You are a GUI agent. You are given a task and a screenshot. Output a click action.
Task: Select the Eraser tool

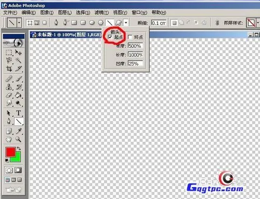9,95
